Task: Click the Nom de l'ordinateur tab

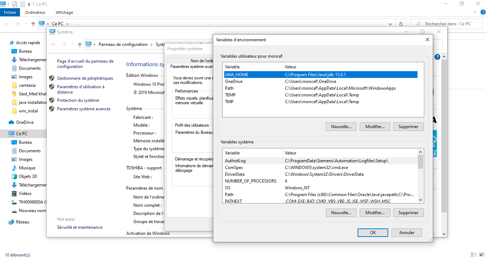Action: 201,61
